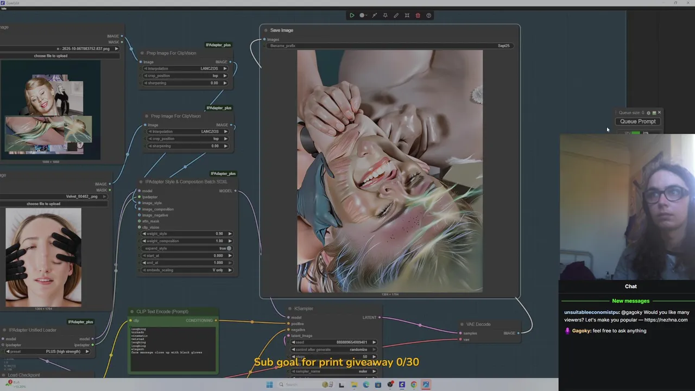Click VAE Decode IMAGE output socket
695x391 pixels.
[x=519, y=333]
